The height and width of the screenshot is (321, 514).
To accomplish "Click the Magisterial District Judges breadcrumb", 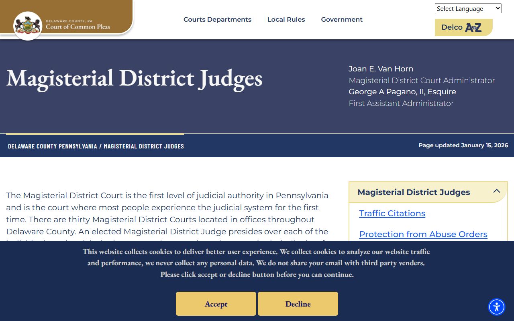I will coord(144,146).
